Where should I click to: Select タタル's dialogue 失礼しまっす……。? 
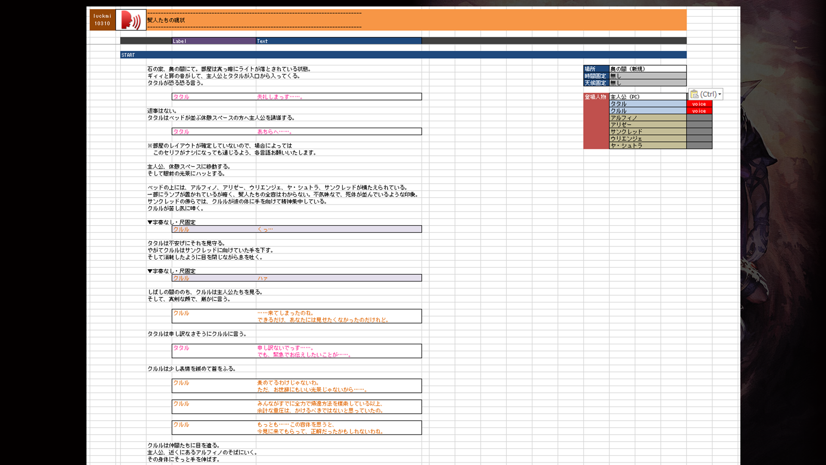pos(280,97)
